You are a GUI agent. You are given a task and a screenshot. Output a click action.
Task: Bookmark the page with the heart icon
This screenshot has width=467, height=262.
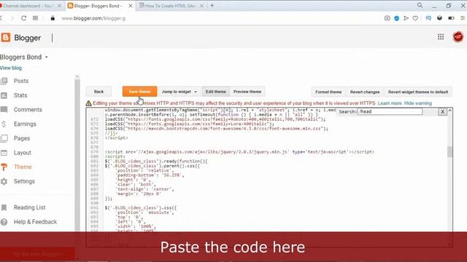tap(415, 18)
